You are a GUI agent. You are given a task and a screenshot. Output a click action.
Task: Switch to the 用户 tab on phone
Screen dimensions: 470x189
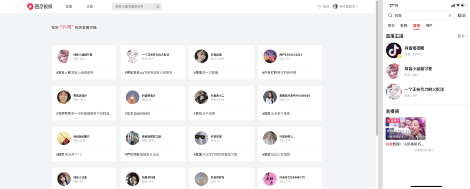429,26
